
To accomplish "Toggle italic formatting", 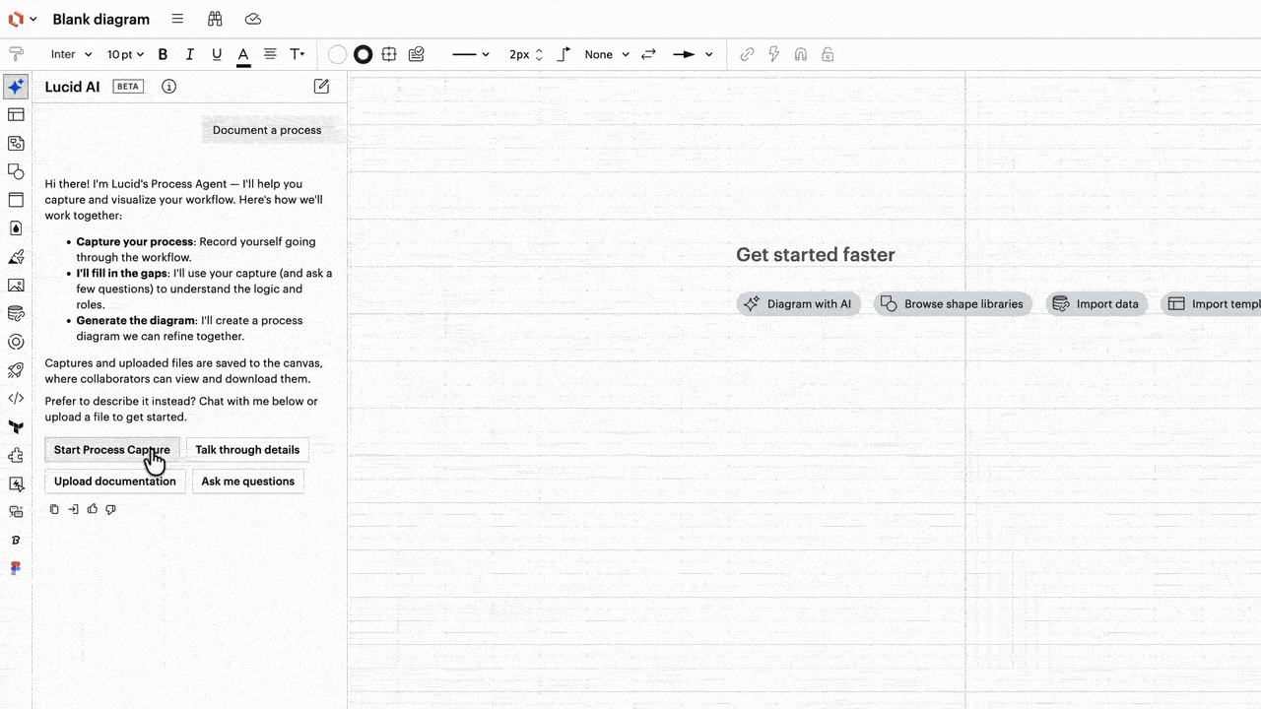I will 190,55.
